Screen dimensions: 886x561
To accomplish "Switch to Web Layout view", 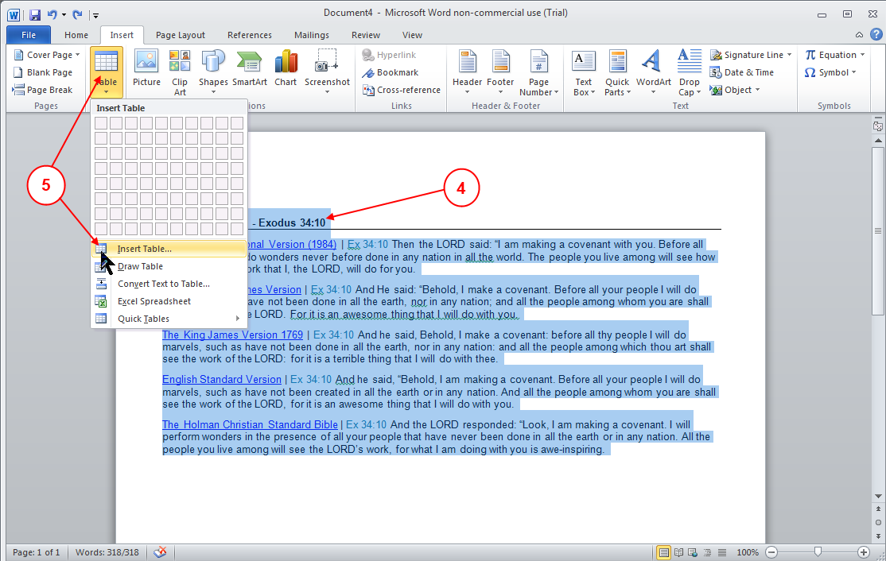I will (693, 552).
